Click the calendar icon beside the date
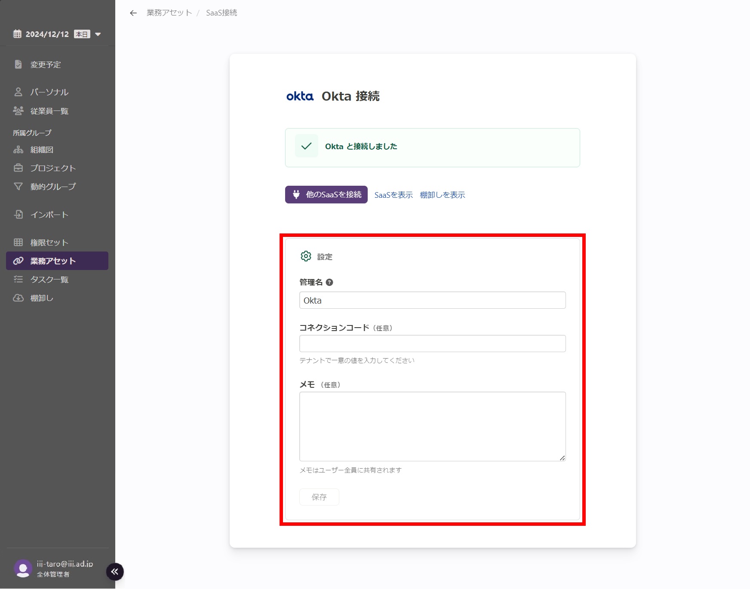This screenshot has height=589, width=750. coord(17,34)
